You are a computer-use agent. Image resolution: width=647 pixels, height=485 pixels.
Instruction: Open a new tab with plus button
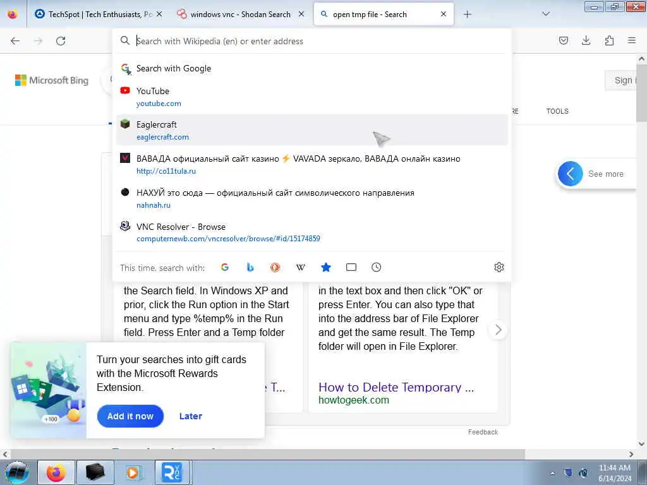[467, 15]
